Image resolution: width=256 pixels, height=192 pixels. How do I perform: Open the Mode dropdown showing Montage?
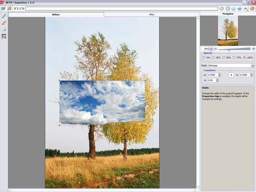pos(231,66)
